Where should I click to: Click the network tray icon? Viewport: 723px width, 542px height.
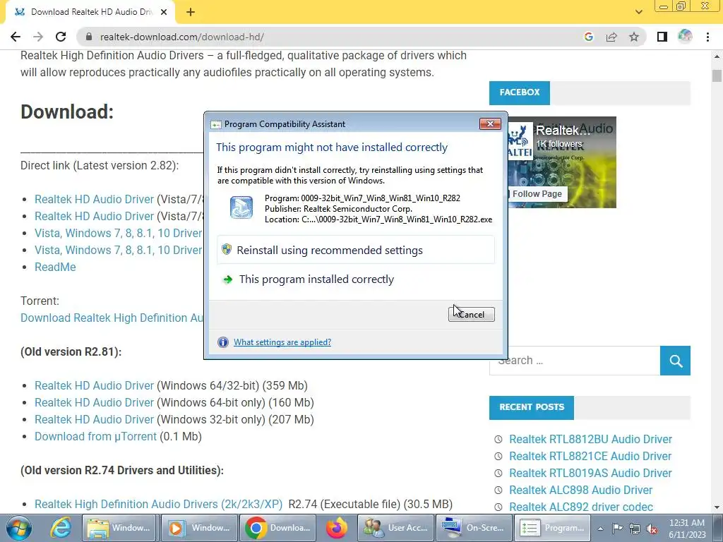[635, 529]
